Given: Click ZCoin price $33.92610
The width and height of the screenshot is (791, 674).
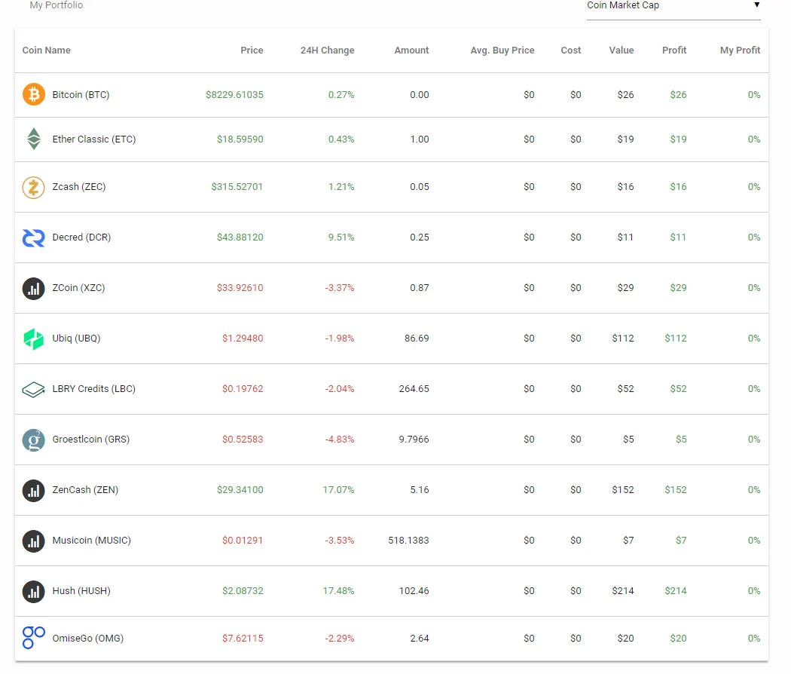Looking at the screenshot, I should [240, 287].
